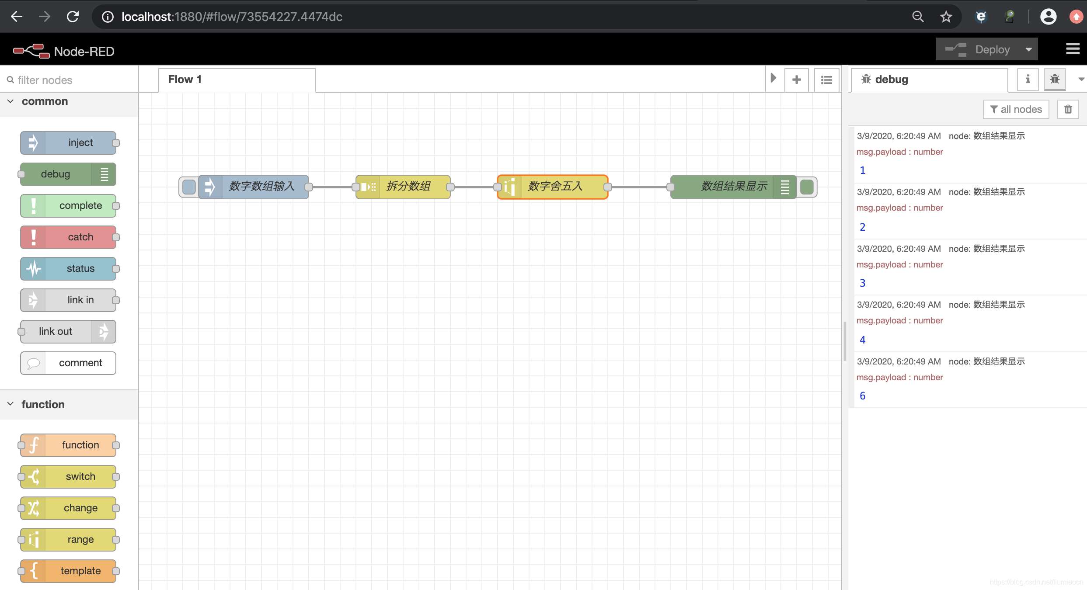Click the Flow 1 tab expander arrow
Viewport: 1087px width, 590px height.
(x=773, y=79)
